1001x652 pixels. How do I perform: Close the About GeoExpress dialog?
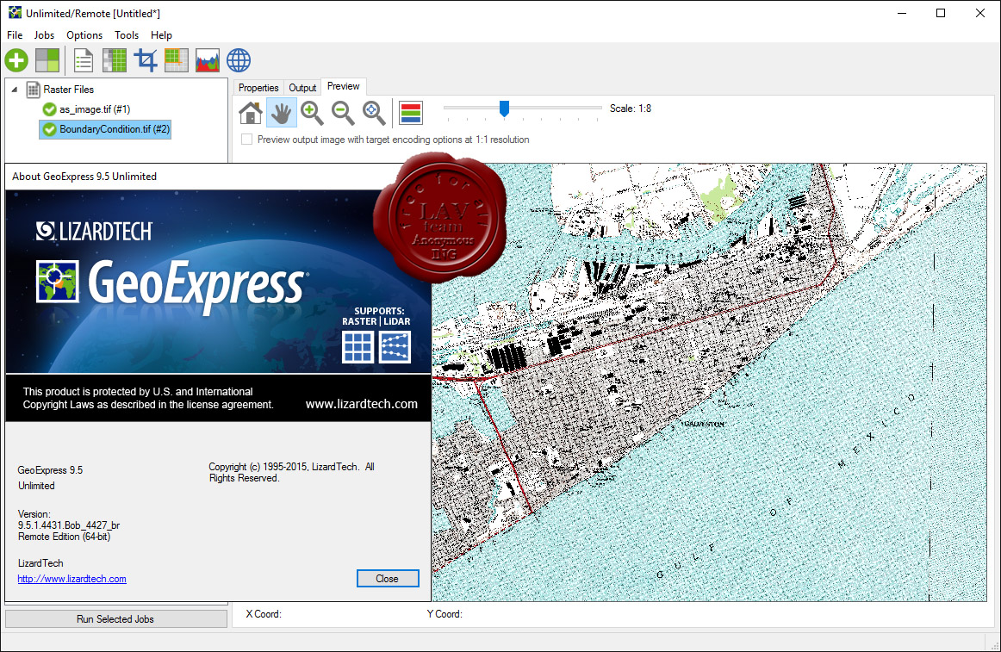point(388,579)
